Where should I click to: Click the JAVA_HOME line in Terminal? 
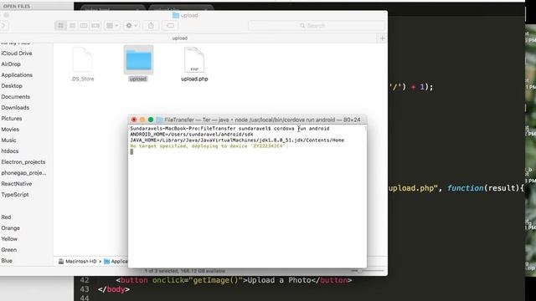pos(237,140)
